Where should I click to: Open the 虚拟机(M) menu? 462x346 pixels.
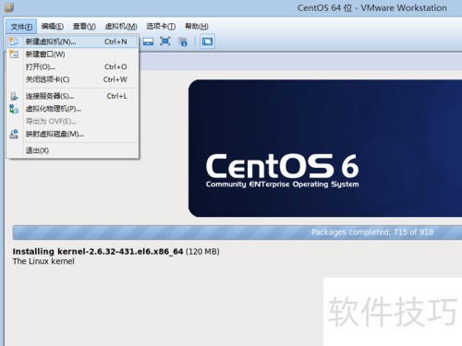pos(121,27)
